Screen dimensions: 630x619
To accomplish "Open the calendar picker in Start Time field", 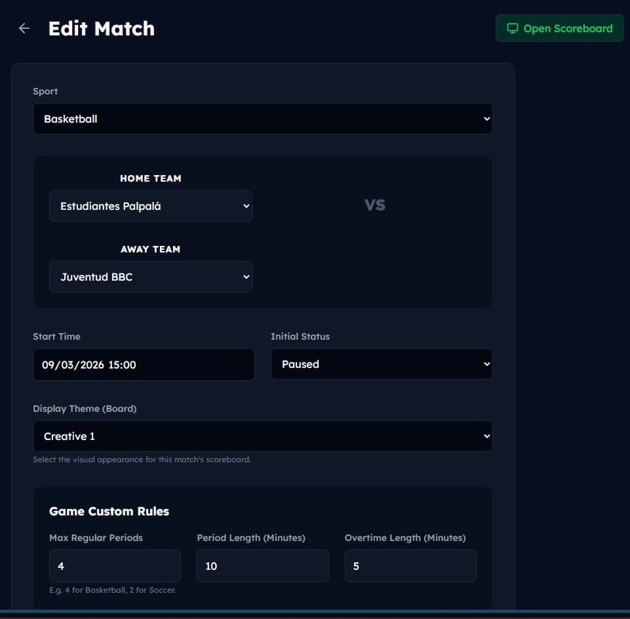I will (240, 365).
